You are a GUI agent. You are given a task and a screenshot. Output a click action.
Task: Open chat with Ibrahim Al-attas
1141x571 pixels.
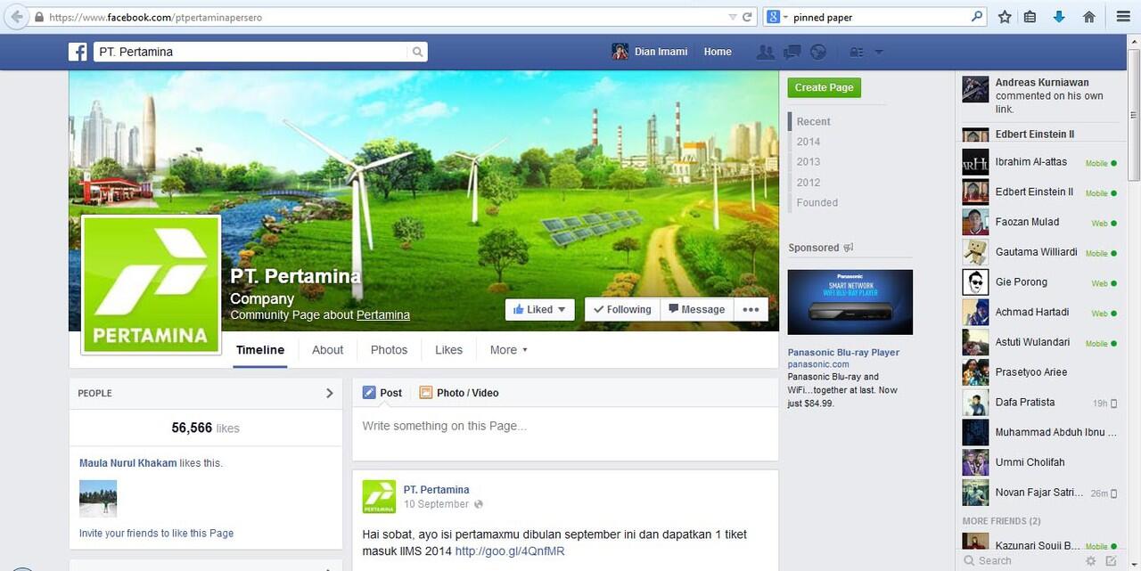(x=1038, y=162)
